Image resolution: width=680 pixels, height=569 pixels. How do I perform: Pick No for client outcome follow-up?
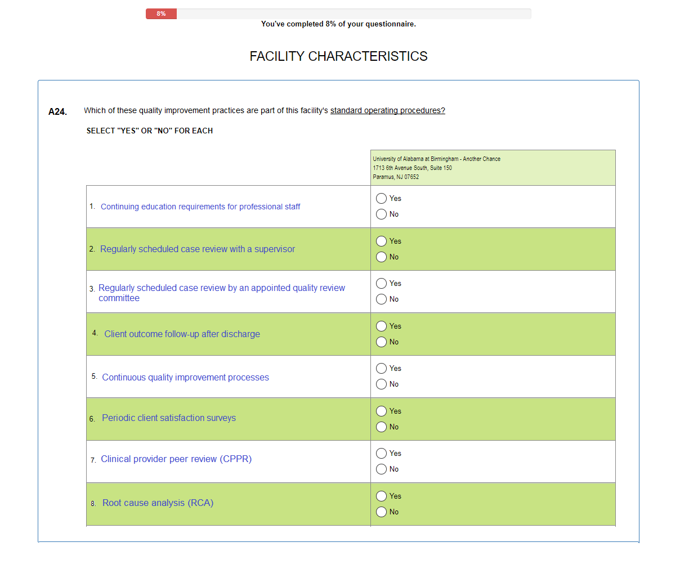click(x=381, y=342)
